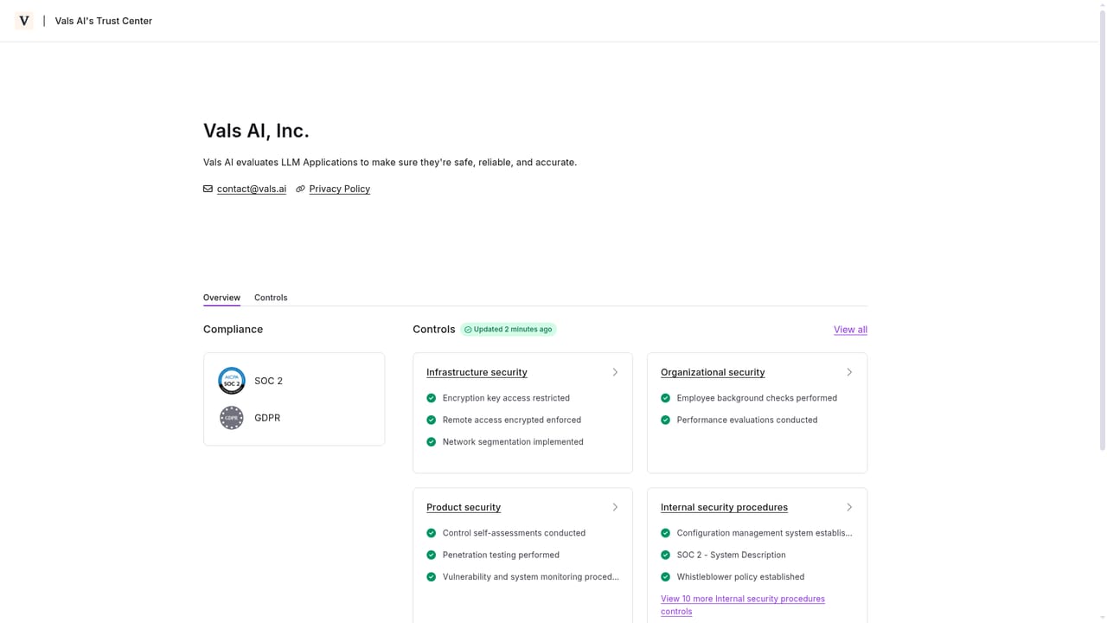Click the envelope icon beside contact email
Screen dimensions: 1107x623
(x=208, y=189)
